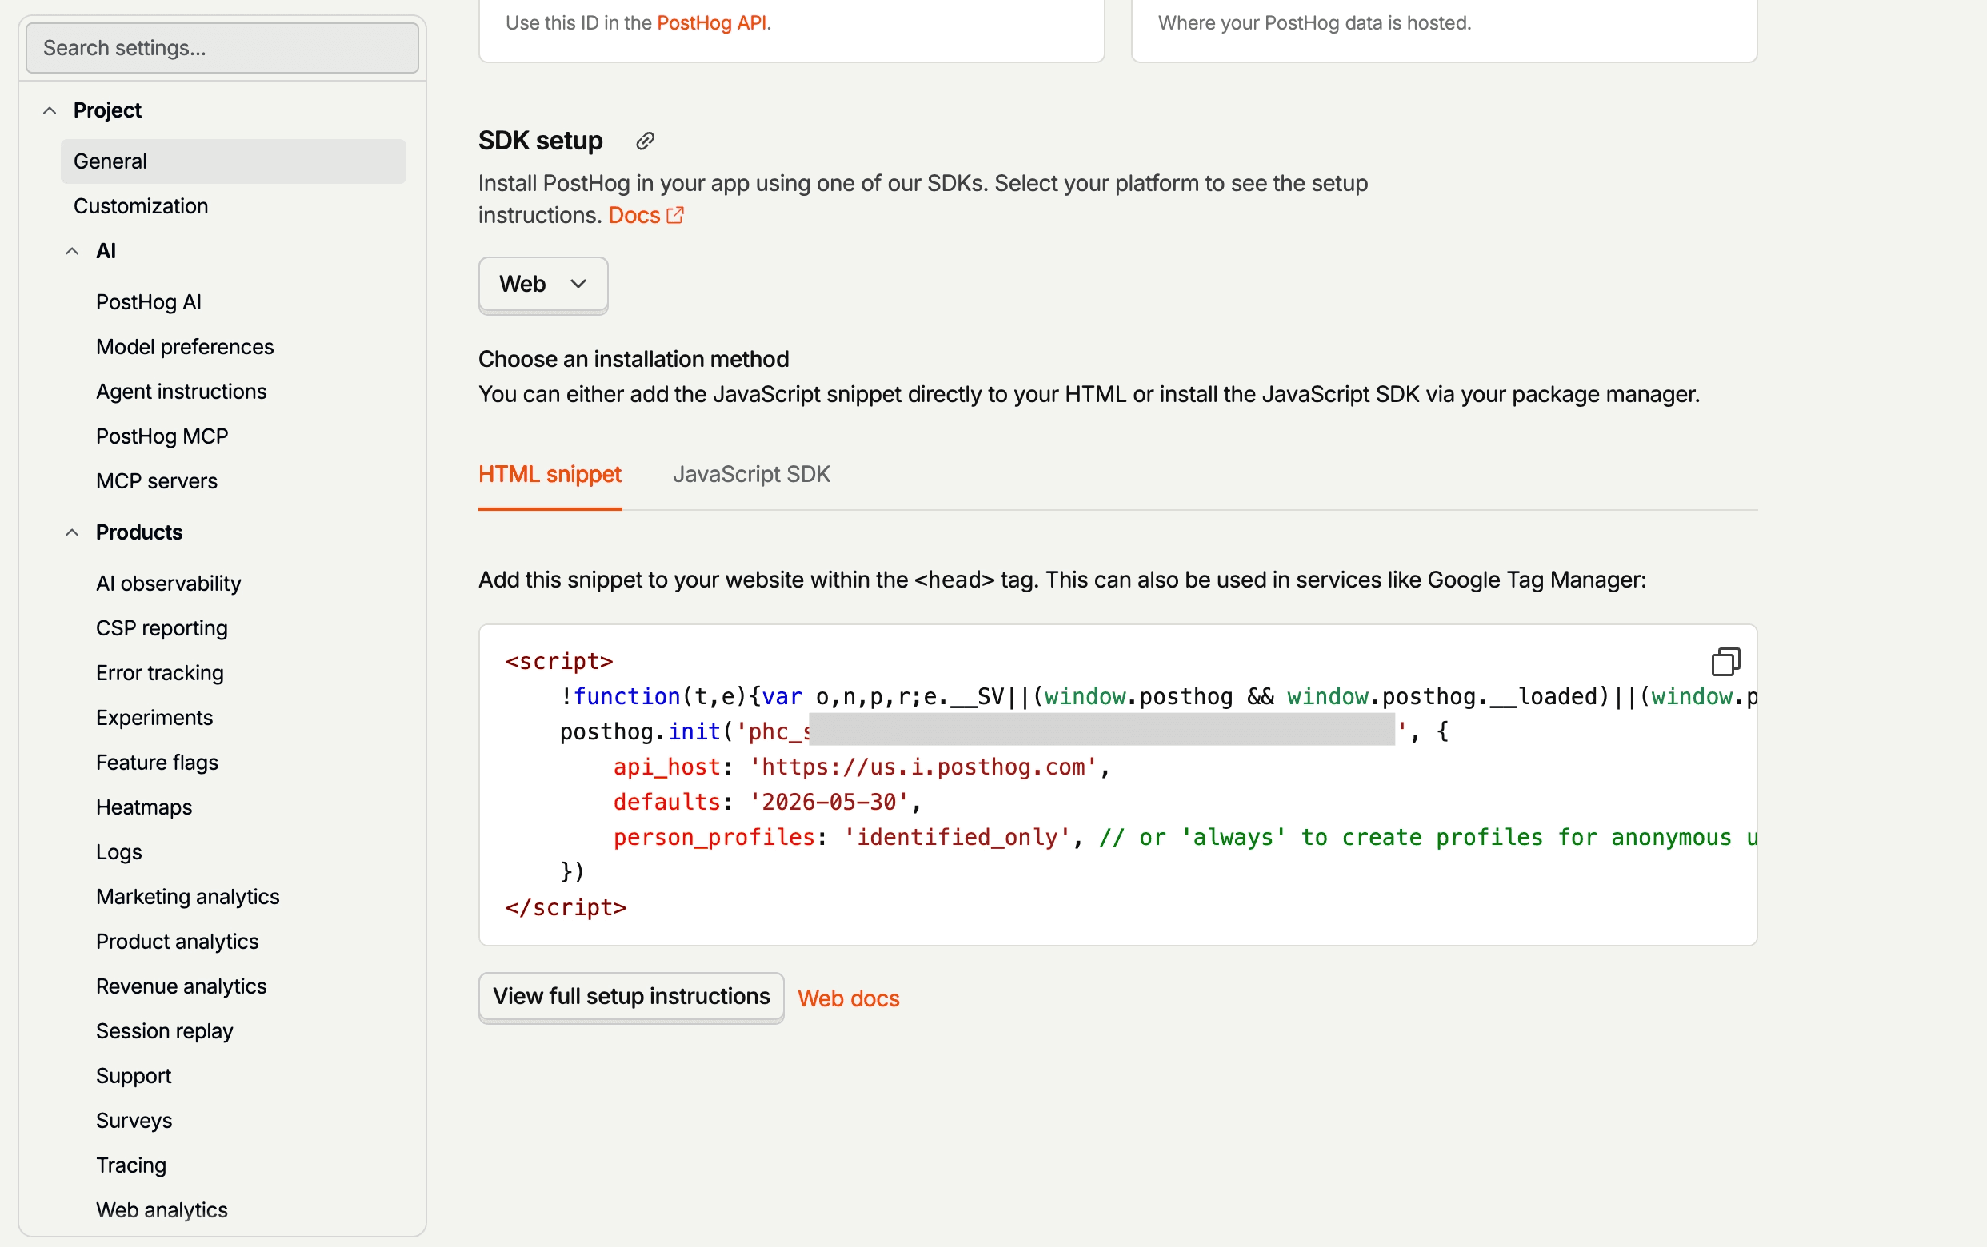Go to Support settings

[x=244, y=1075]
